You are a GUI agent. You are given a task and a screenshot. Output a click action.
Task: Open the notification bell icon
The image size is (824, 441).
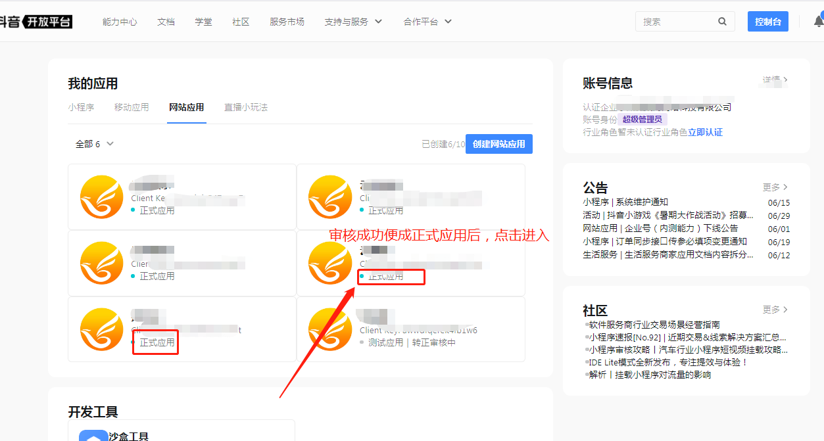pyautogui.click(x=818, y=21)
